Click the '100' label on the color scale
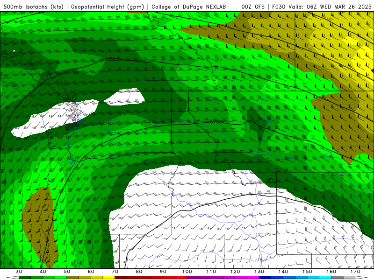Viewport: 374px width, 280px height. [x=187, y=272]
